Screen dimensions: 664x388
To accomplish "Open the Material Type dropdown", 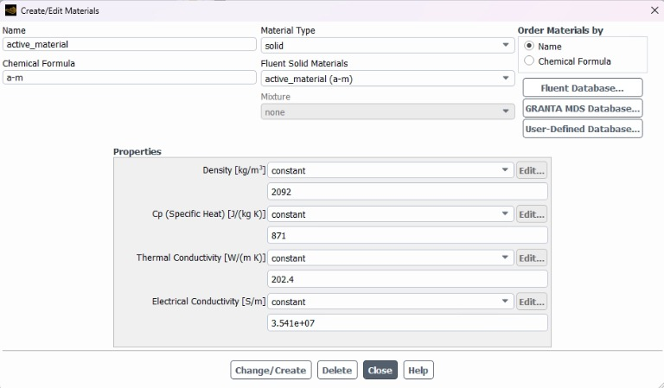I will pyautogui.click(x=387, y=45).
